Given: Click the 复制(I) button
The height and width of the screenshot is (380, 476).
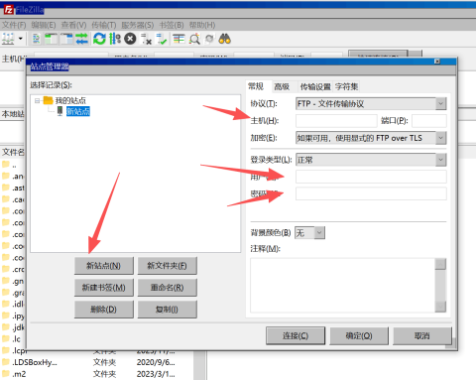Looking at the screenshot, I should pyautogui.click(x=167, y=310).
